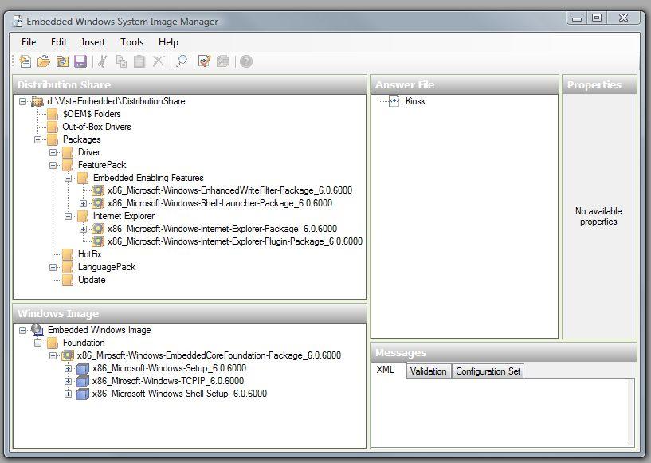Image resolution: width=651 pixels, height=463 pixels.
Task: Select the Update folder
Action: [92, 280]
